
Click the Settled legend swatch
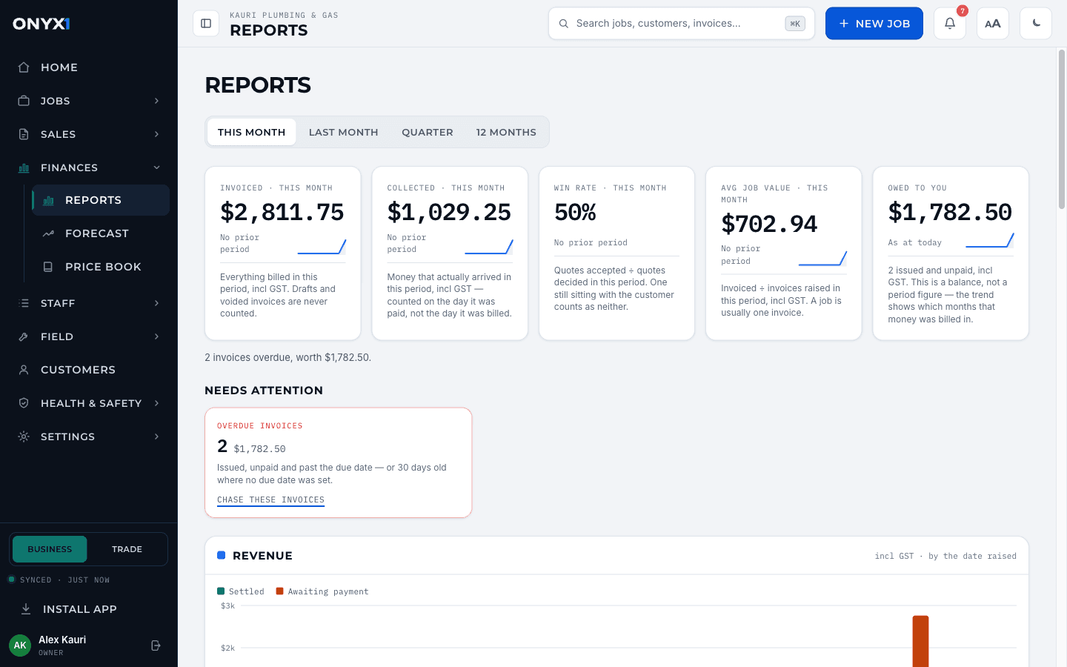[221, 591]
